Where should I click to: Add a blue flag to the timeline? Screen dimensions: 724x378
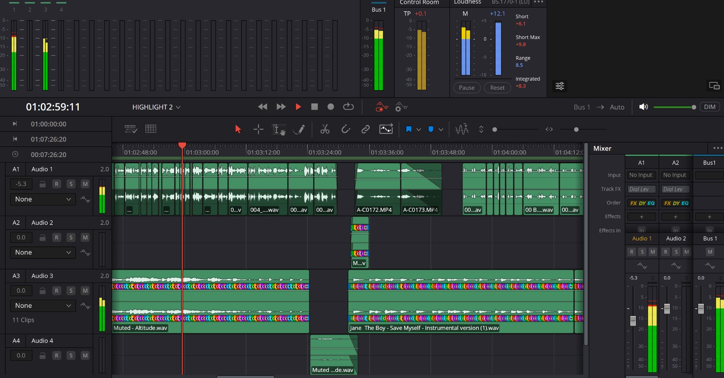coord(409,129)
